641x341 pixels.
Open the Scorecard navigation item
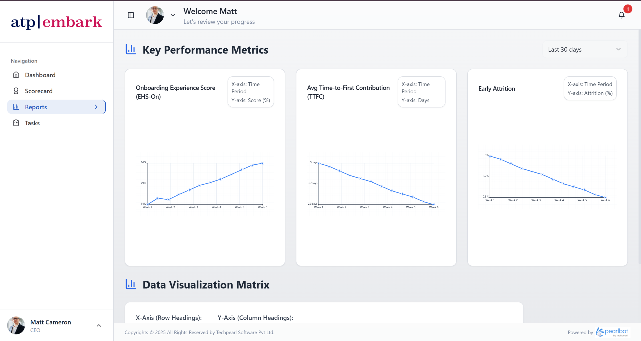[x=39, y=91]
